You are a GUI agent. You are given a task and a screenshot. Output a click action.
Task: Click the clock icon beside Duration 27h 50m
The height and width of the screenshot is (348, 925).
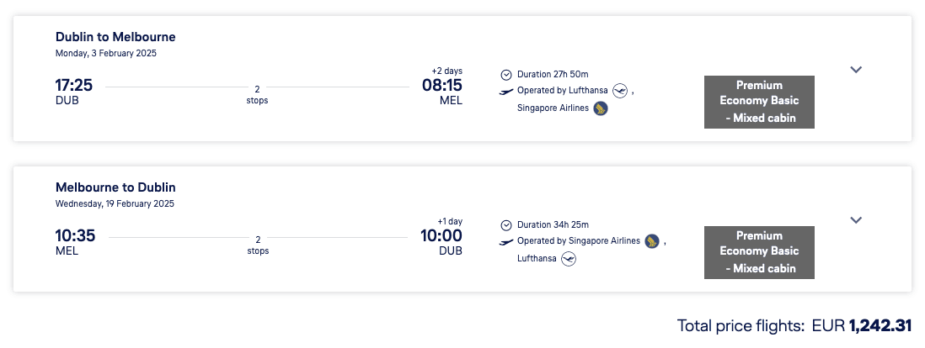pyautogui.click(x=506, y=74)
